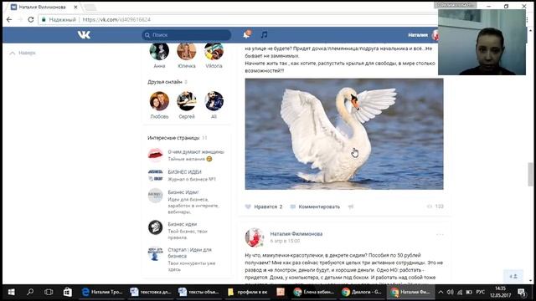Switch to текстовка Word taskbar window
536x301 pixels.
(x=151, y=292)
